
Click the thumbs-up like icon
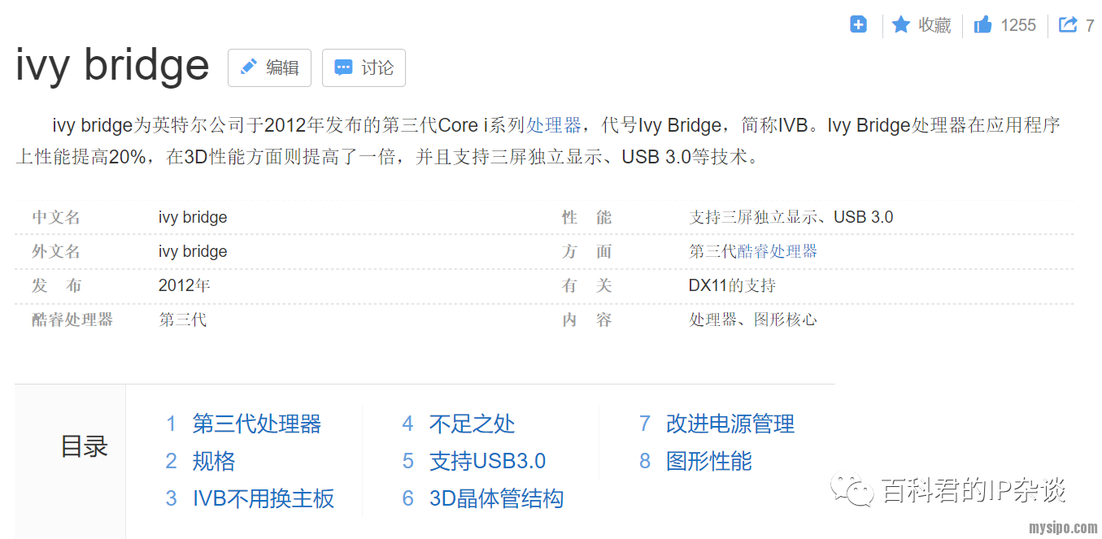pos(982,25)
